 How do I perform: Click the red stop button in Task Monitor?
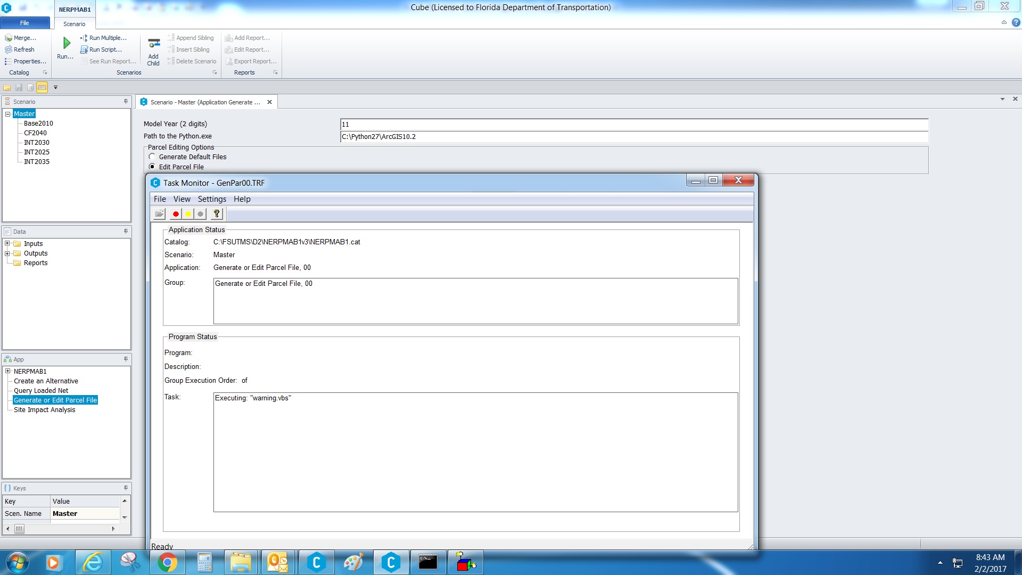coord(176,214)
